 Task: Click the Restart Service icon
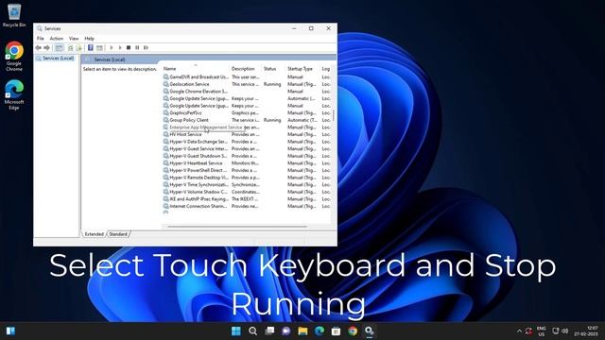point(146,47)
